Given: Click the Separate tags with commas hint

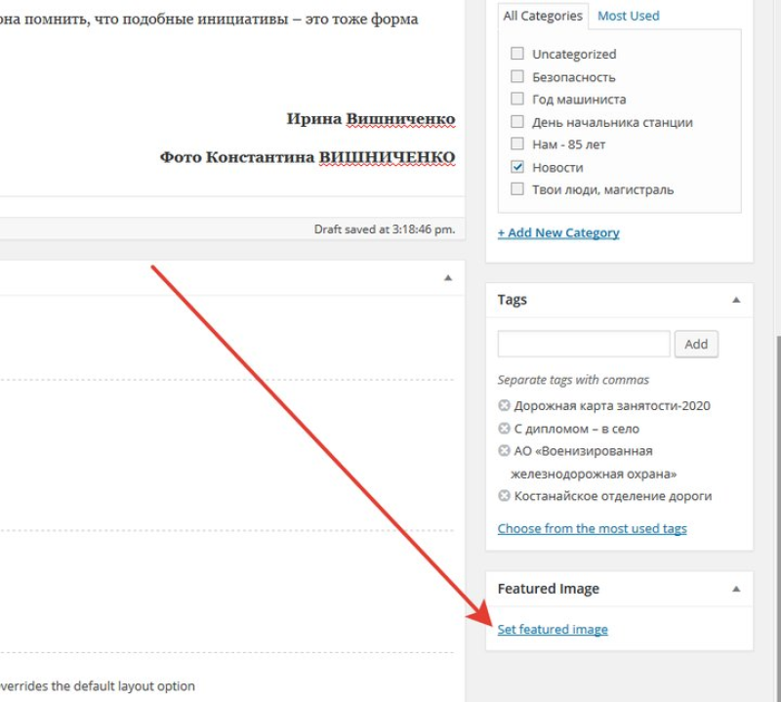Looking at the screenshot, I should [573, 380].
